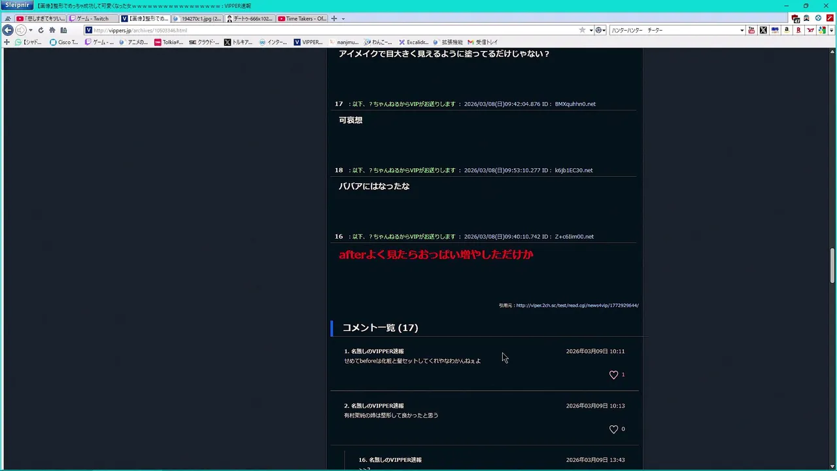Switch to the Time Takers tab
This screenshot has height=471, width=837.
coord(302,18)
